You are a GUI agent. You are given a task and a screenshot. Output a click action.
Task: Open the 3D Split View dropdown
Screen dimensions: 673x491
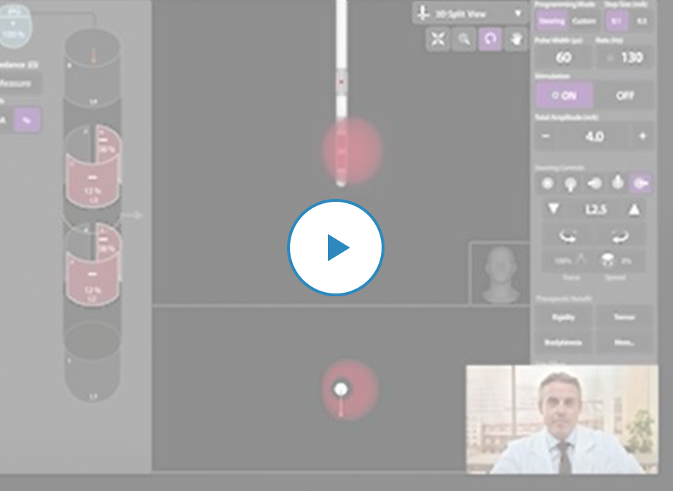click(x=470, y=14)
